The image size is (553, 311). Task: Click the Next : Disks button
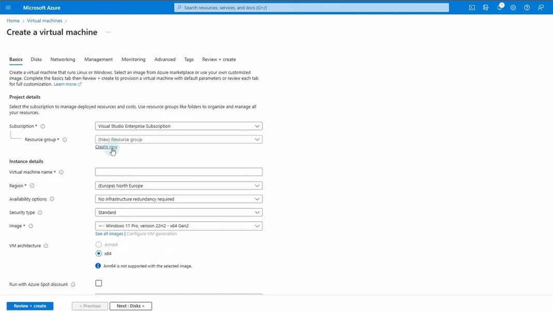click(x=130, y=306)
